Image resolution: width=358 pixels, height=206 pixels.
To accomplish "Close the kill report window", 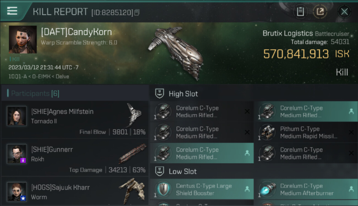I will coord(344,12).
